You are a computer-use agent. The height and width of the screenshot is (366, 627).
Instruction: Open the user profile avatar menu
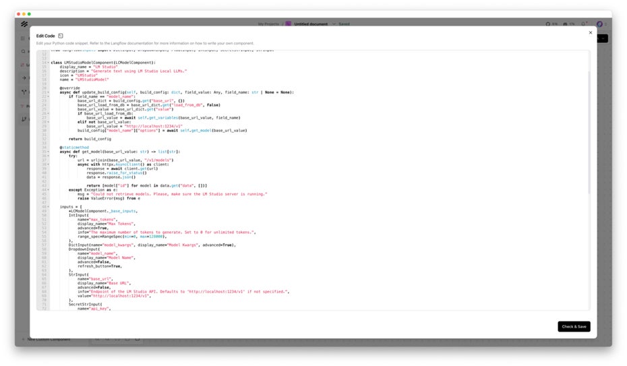pos(599,24)
